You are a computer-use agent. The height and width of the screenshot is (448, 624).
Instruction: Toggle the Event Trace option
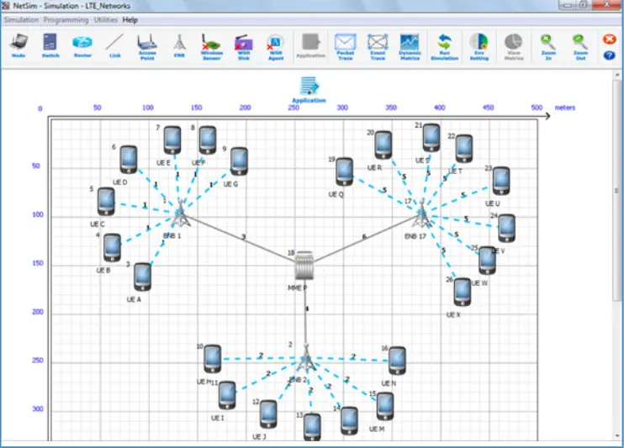(378, 45)
